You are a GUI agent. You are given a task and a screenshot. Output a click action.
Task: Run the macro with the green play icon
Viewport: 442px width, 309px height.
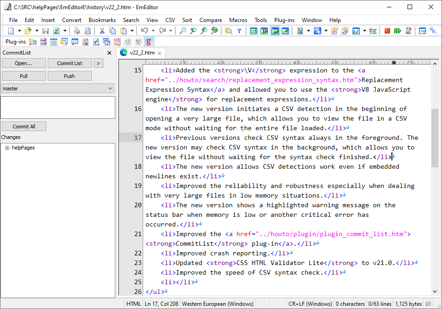(398, 31)
